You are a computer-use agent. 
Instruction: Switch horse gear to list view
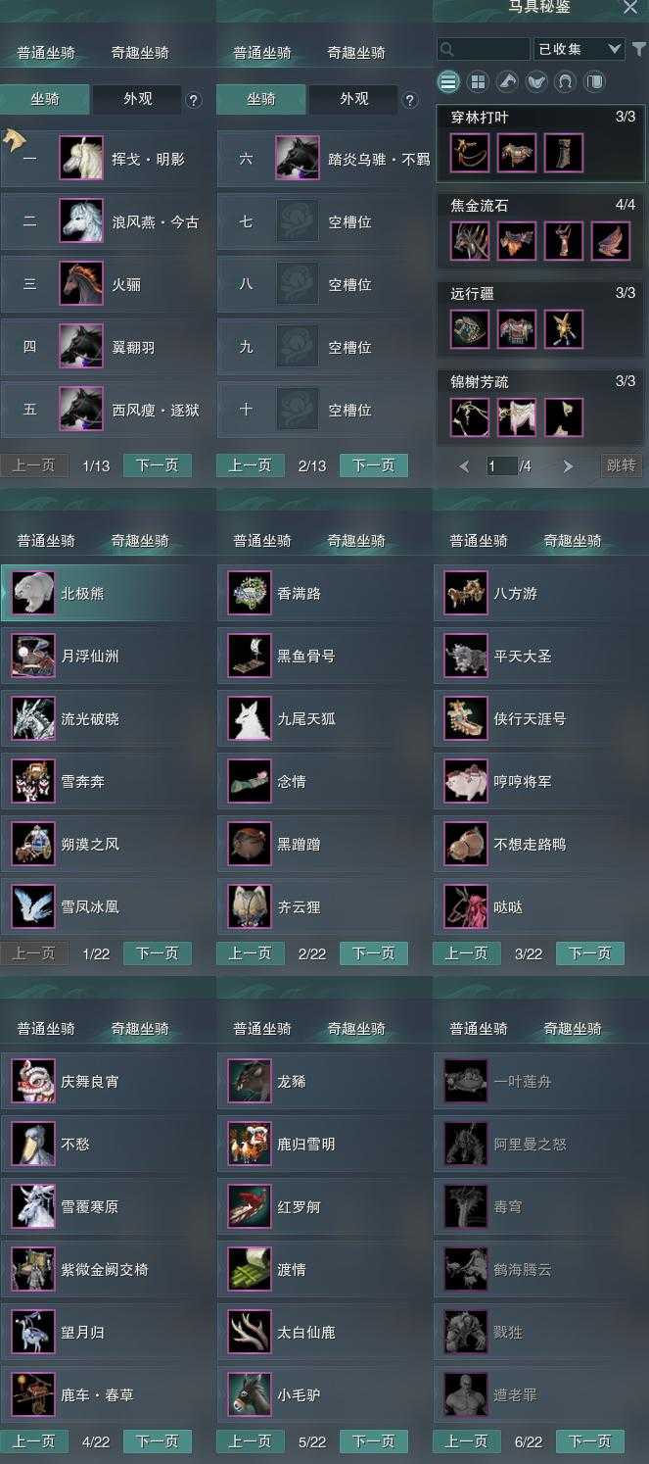(x=448, y=81)
